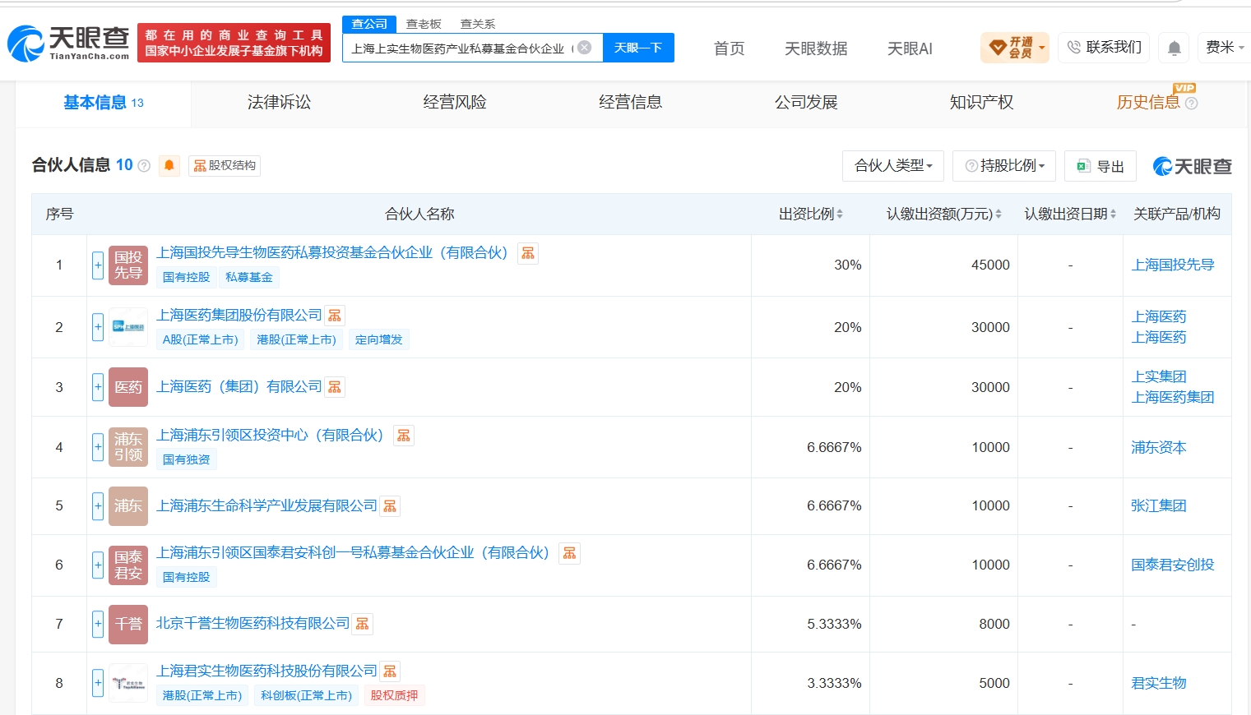
Task: Open the 君实生物 related institution link
Action: (x=1159, y=683)
